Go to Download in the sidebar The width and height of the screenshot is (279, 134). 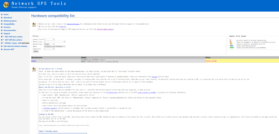point(8,18)
